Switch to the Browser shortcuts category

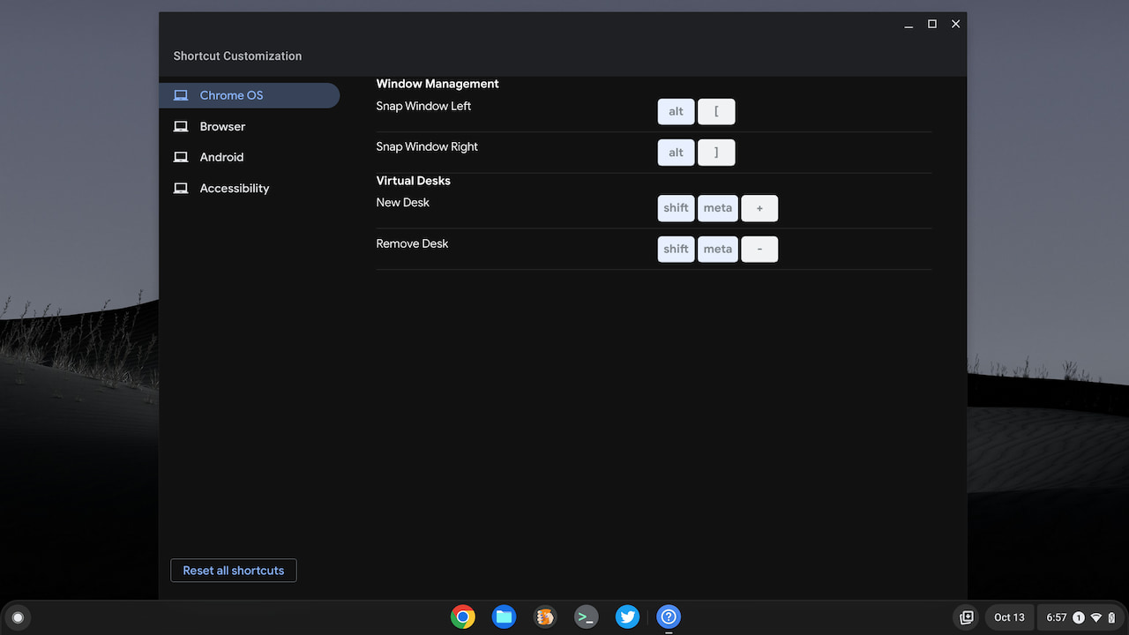tap(222, 126)
